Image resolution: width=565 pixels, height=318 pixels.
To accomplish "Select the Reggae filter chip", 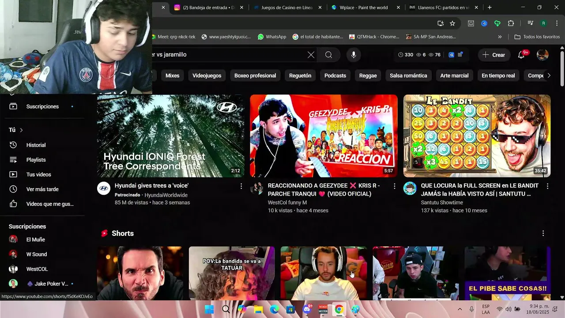I will (368, 76).
